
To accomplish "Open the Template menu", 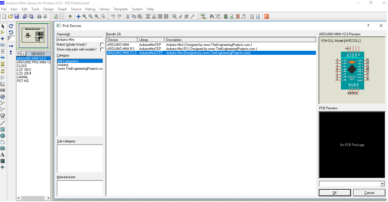I will [x=121, y=9].
